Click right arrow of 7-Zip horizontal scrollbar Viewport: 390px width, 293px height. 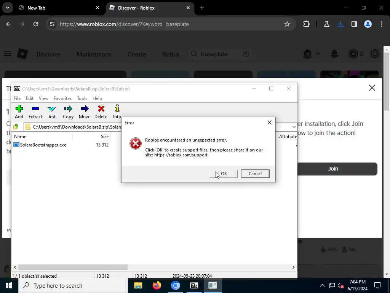click(x=294, y=267)
